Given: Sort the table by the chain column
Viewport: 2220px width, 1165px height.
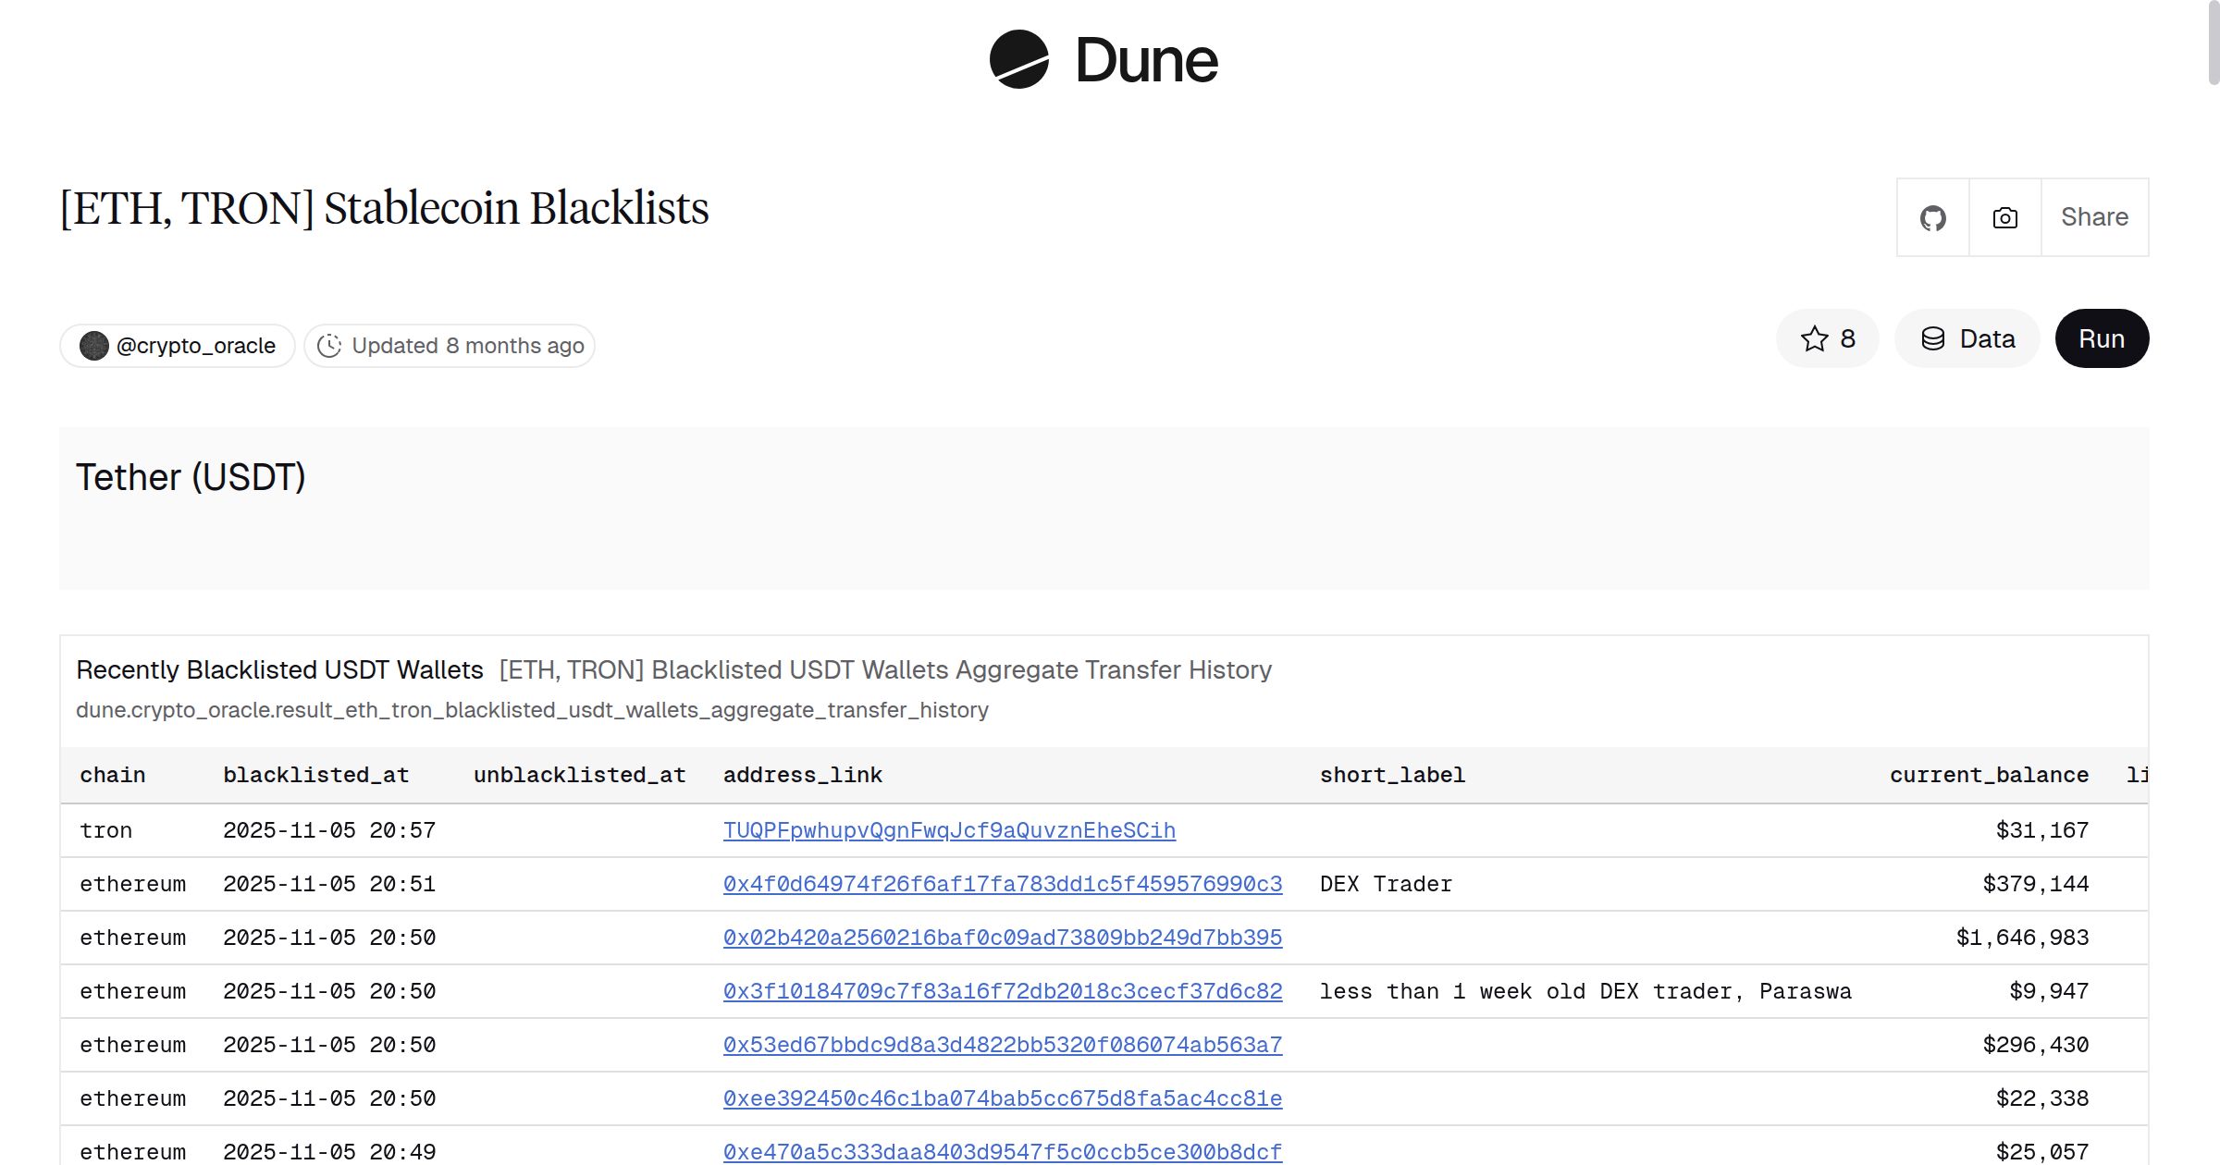Looking at the screenshot, I should [x=112, y=775].
